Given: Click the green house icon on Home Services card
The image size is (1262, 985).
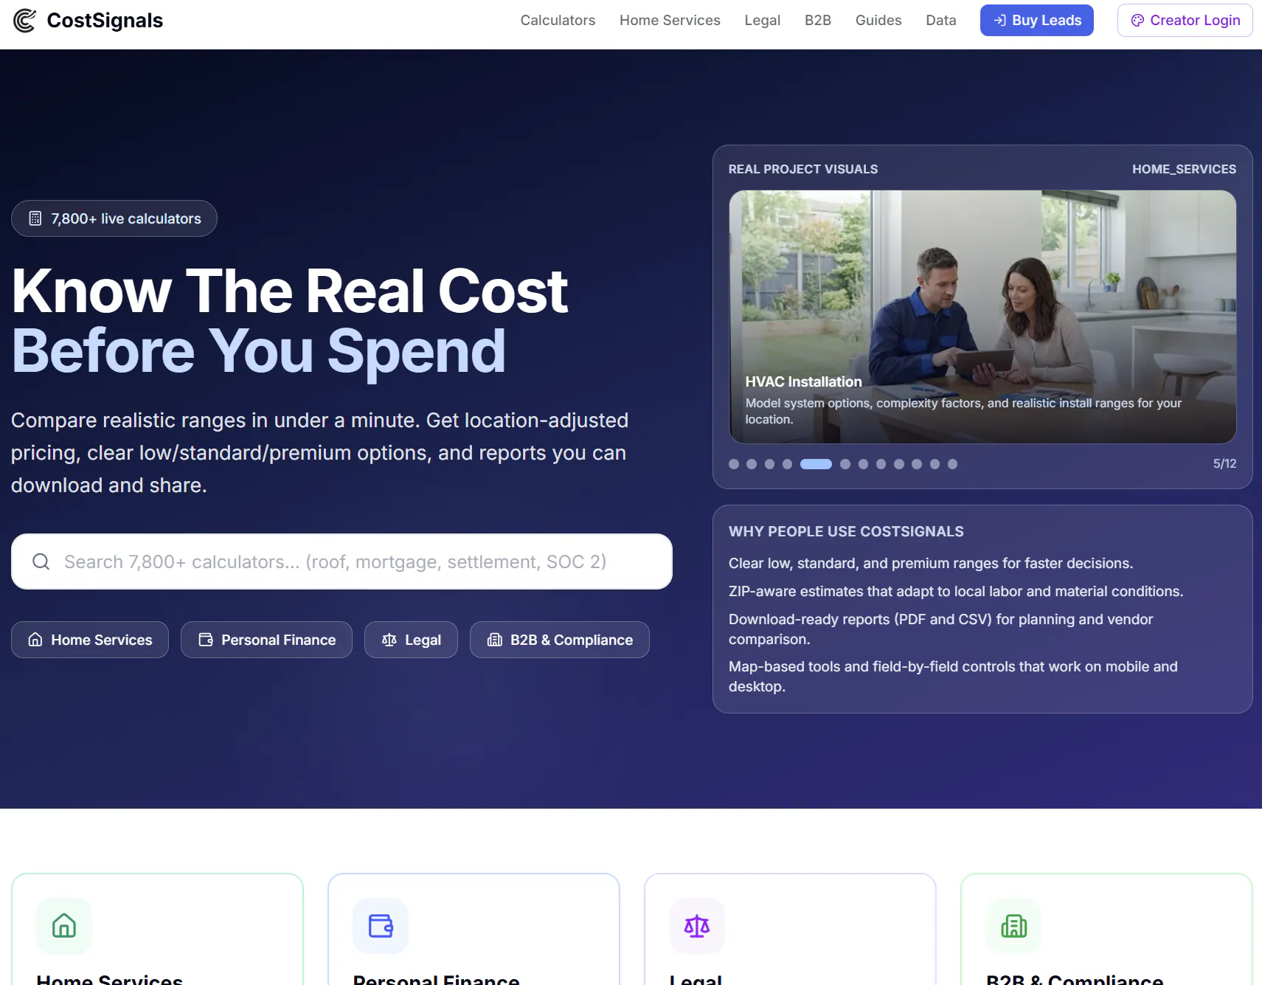Looking at the screenshot, I should click(x=64, y=925).
